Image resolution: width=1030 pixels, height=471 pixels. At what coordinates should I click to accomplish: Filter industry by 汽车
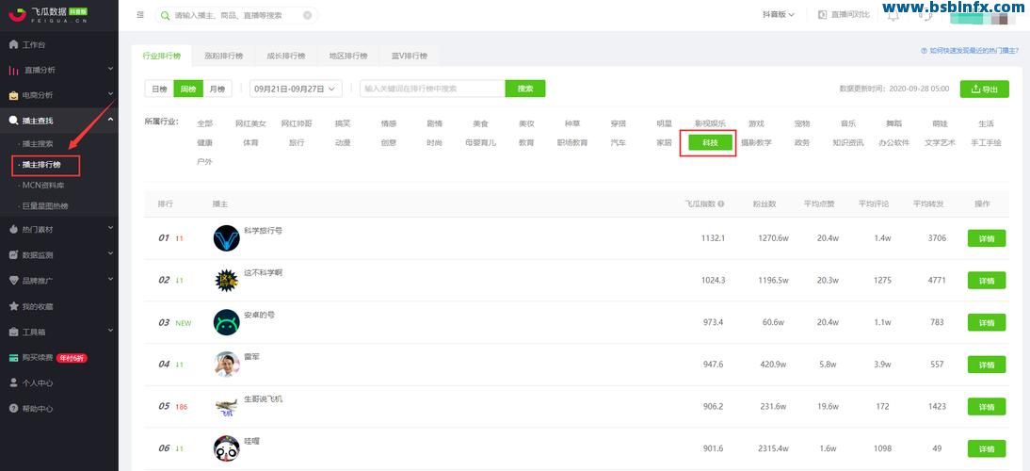619,142
